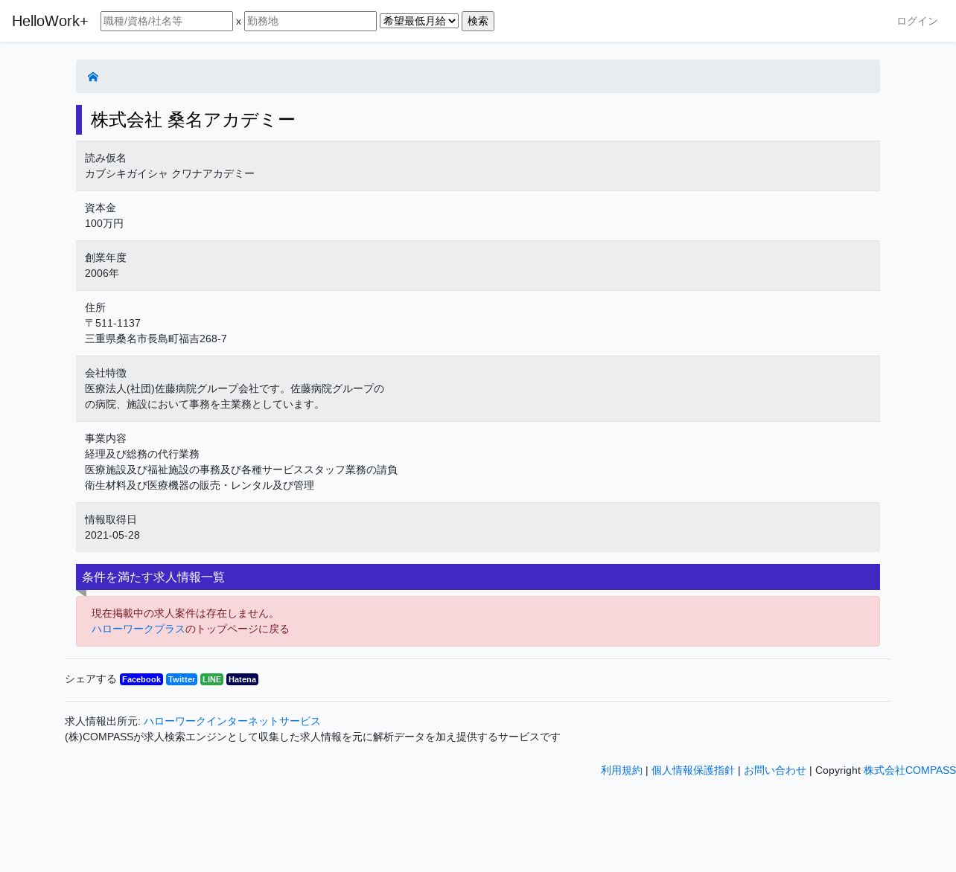The height and width of the screenshot is (872, 956).
Task: Open the 個人情報保護指針 privacy link
Action: pyautogui.click(x=693, y=770)
